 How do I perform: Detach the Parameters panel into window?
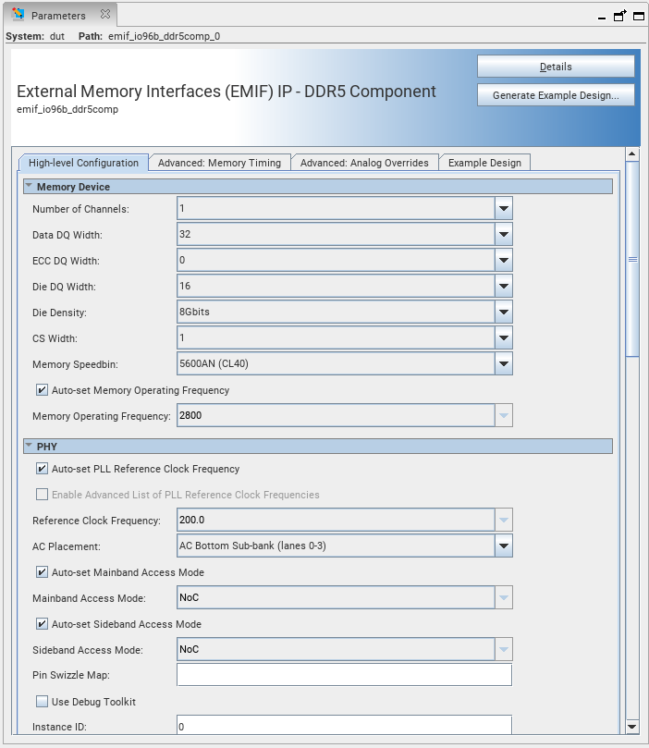coord(620,16)
